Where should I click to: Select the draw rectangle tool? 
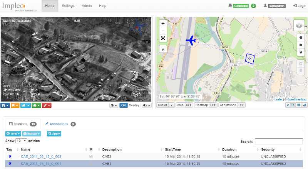click(300, 45)
